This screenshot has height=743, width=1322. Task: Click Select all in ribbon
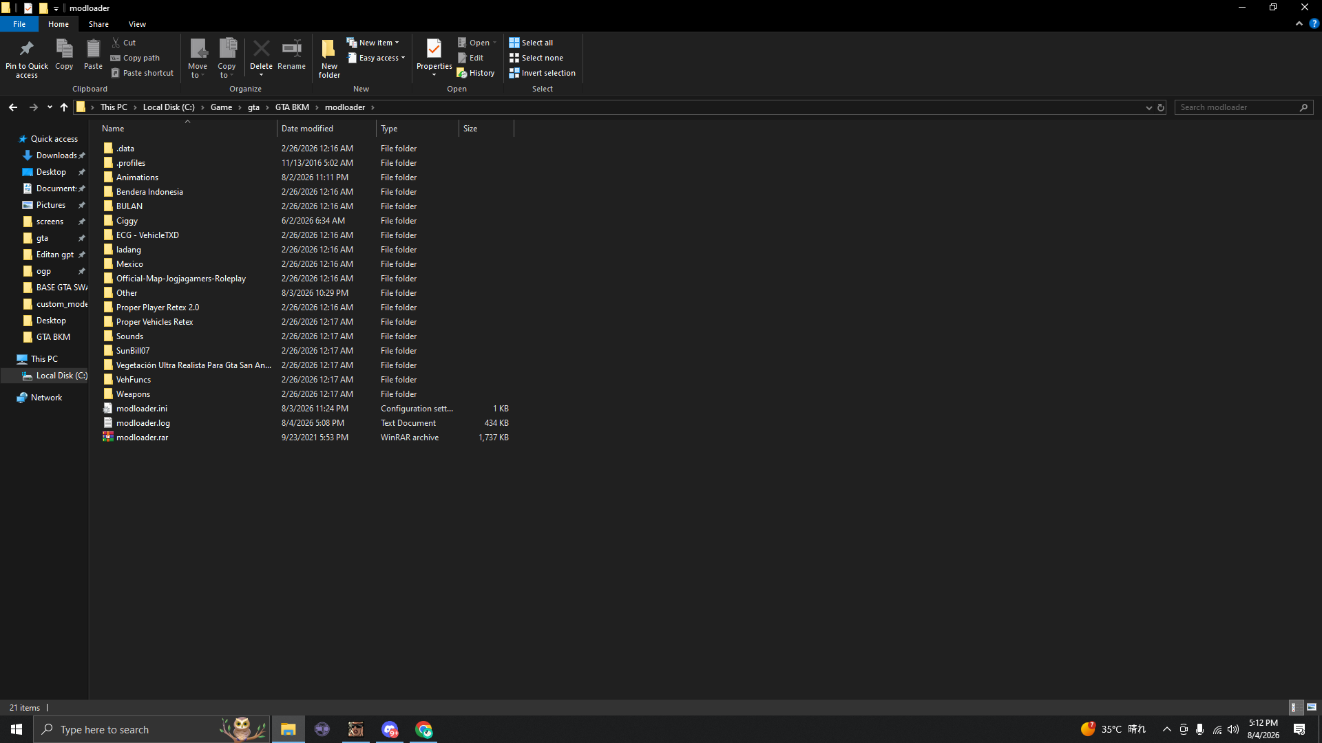click(x=531, y=43)
